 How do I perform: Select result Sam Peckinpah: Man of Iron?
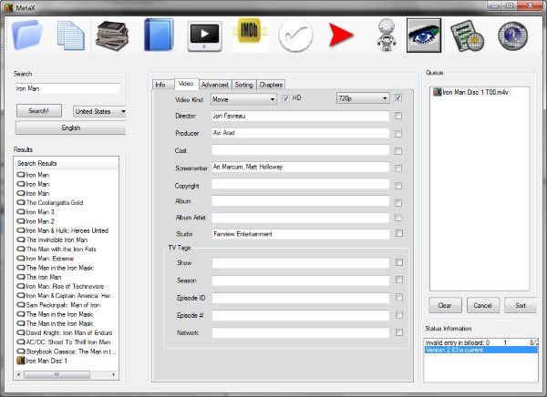[58, 305]
